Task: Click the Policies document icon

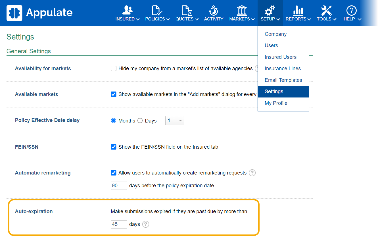Action: tap(157, 10)
